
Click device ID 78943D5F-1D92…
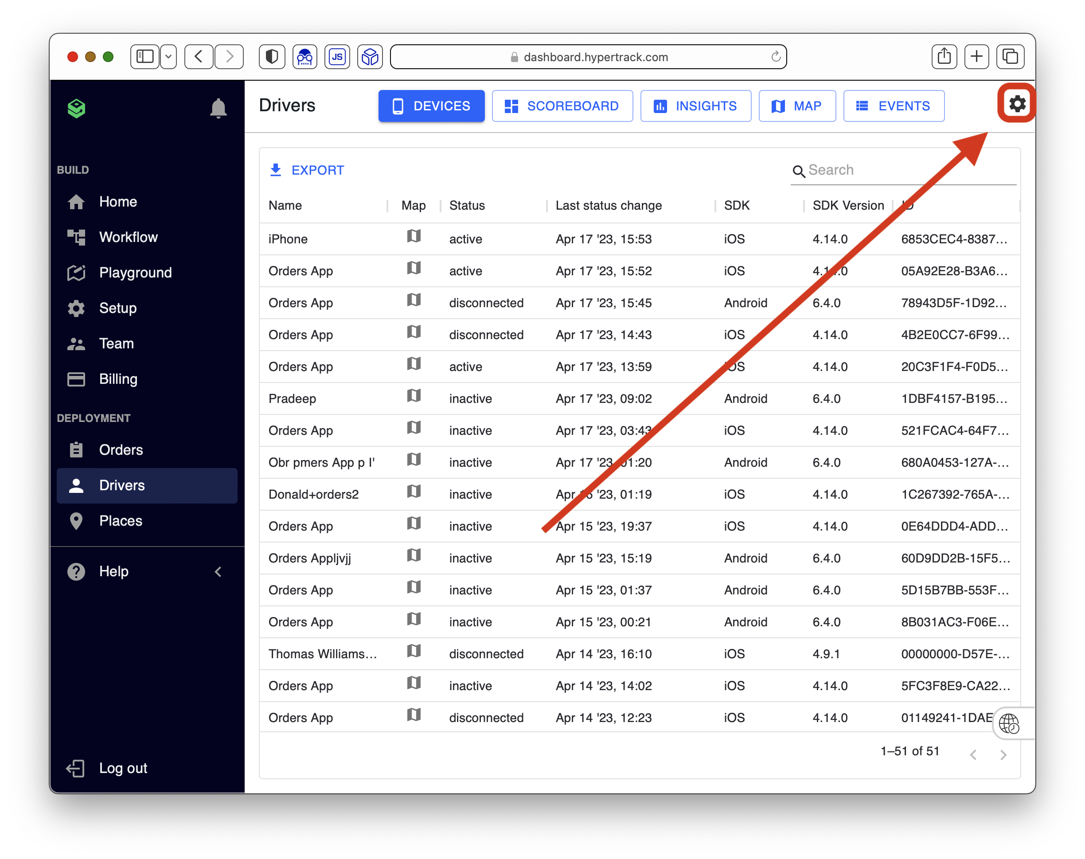click(x=954, y=303)
